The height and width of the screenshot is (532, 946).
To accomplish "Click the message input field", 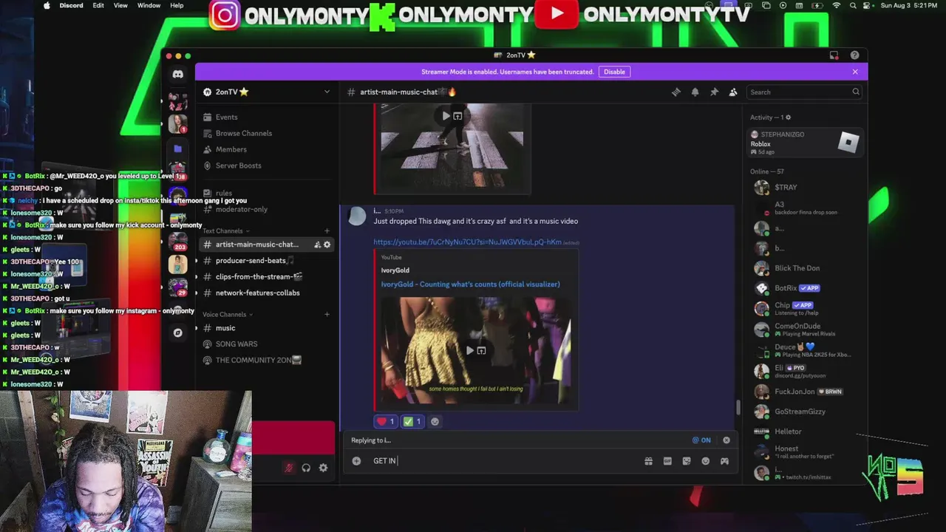I will [x=503, y=461].
